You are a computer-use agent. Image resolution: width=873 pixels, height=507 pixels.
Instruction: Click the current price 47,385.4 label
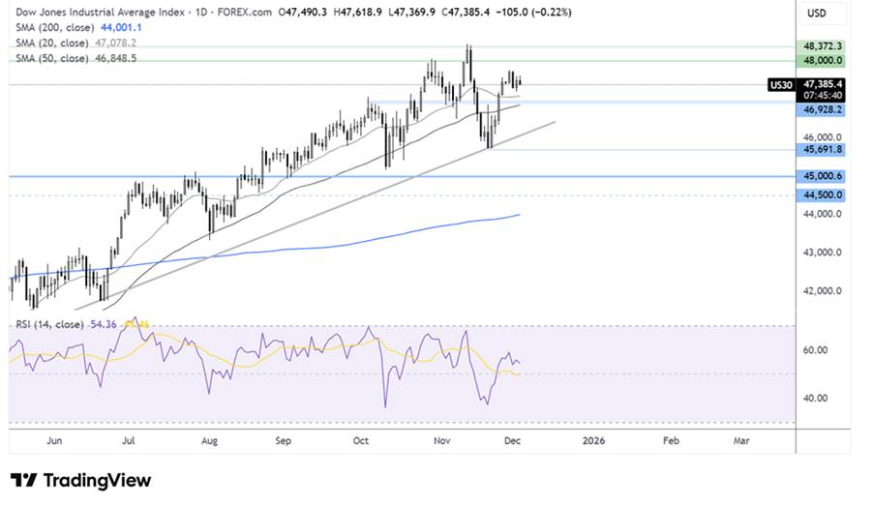click(x=821, y=84)
